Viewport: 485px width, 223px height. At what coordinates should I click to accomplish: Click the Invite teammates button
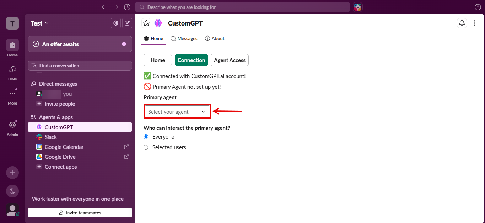point(80,213)
